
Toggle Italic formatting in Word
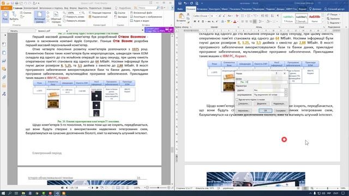click(198, 22)
